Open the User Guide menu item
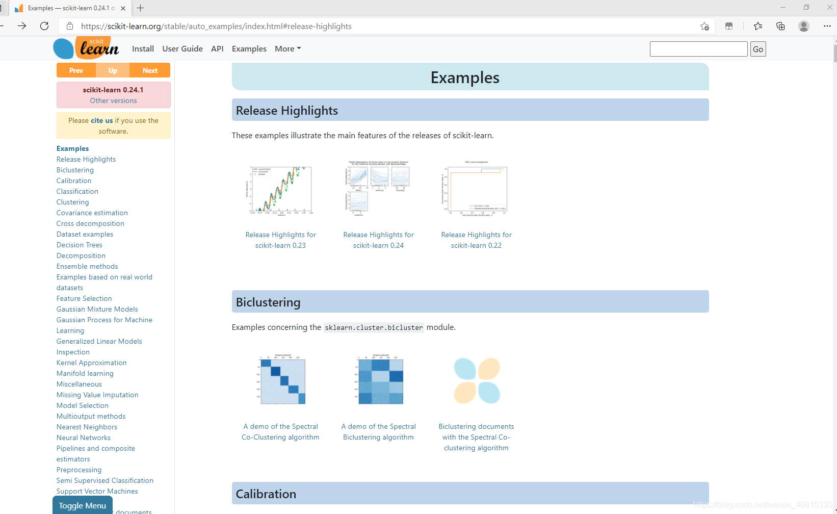Viewport: 837px width, 514px height. [182, 49]
